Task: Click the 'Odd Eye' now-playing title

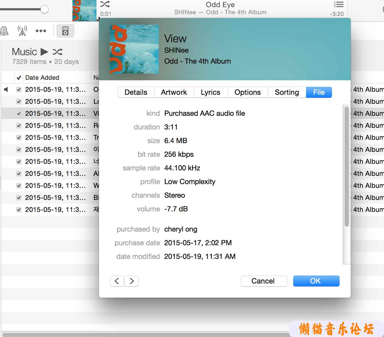Action: [220, 4]
